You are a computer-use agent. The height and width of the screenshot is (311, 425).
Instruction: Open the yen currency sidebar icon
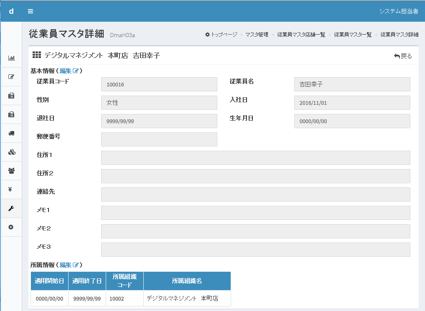[10, 190]
